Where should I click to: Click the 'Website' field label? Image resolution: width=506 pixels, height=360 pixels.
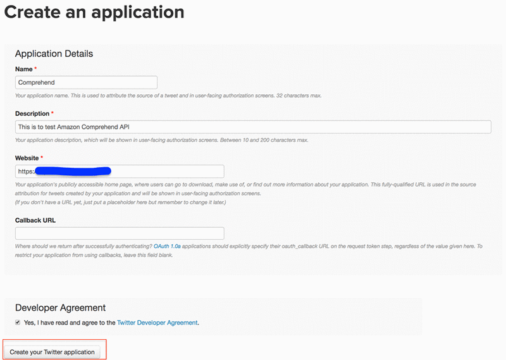point(27,158)
